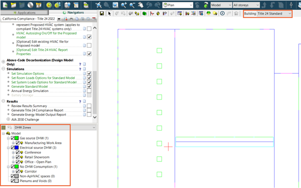Toggle visibility checkbox for Conference zone
Image resolution: width=301 pixels, height=188 pixels.
tap(18, 152)
